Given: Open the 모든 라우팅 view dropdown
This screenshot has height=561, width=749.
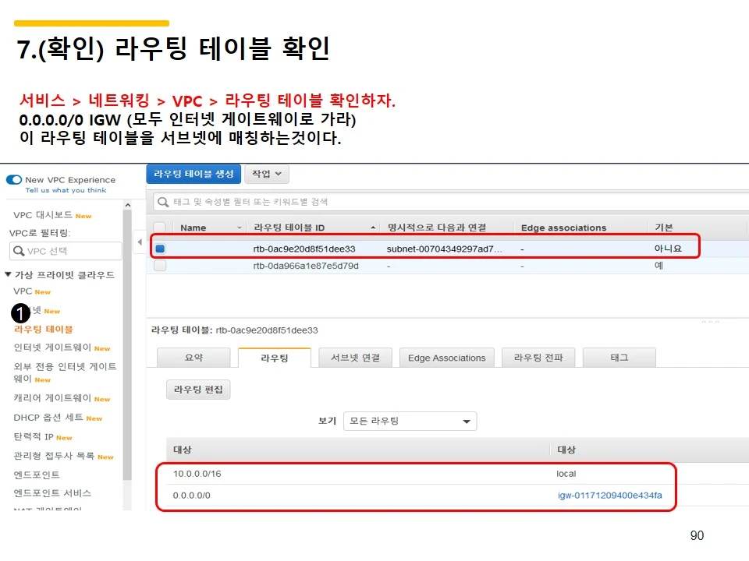Looking at the screenshot, I should pyautogui.click(x=410, y=421).
